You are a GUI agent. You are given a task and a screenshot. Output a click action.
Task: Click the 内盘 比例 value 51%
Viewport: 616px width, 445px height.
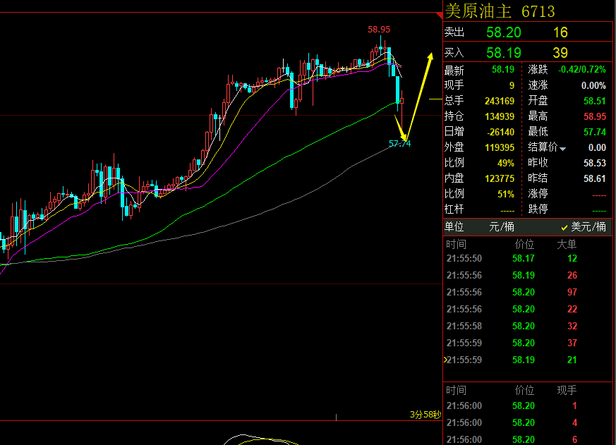(x=506, y=194)
